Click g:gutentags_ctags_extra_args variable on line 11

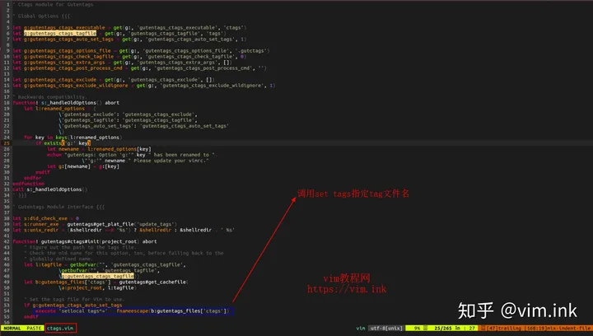point(64,63)
